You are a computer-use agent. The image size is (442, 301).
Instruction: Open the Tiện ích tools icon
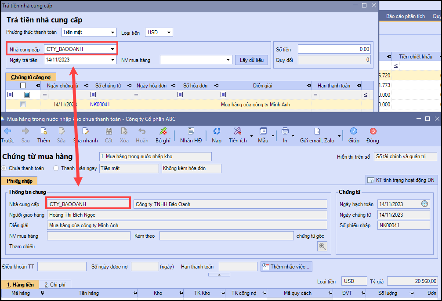[x=238, y=131]
